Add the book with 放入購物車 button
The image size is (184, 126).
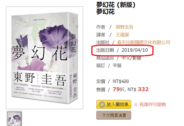pyautogui.click(x=114, y=104)
